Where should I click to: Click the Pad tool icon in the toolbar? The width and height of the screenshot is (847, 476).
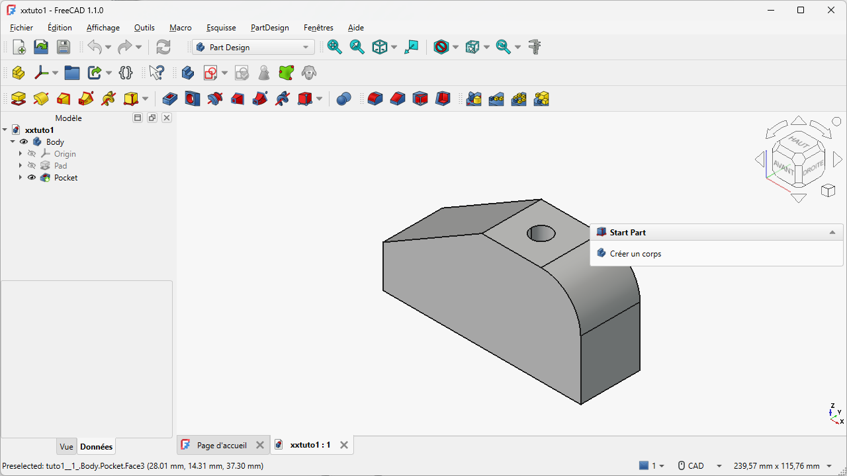pyautogui.click(x=19, y=99)
